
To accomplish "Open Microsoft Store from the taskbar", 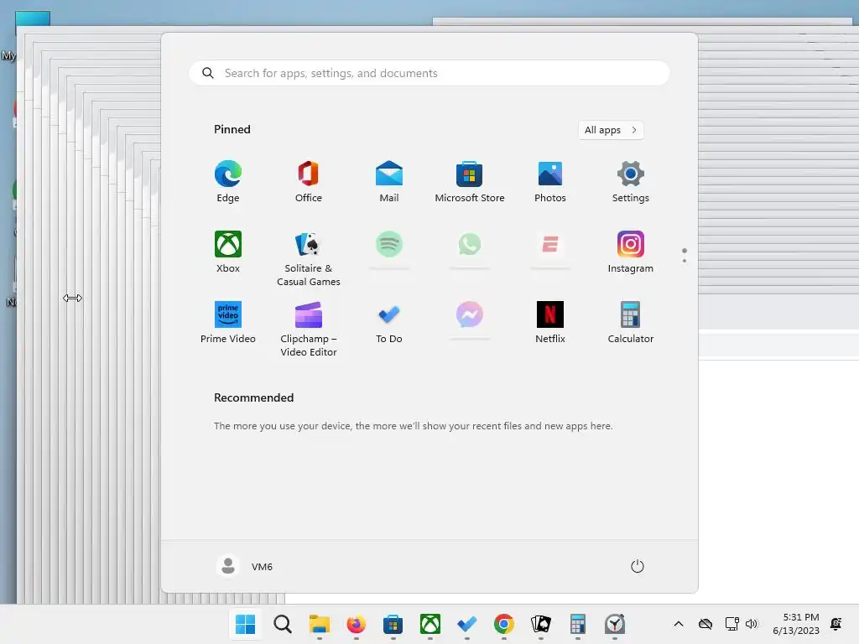I will coord(393,624).
